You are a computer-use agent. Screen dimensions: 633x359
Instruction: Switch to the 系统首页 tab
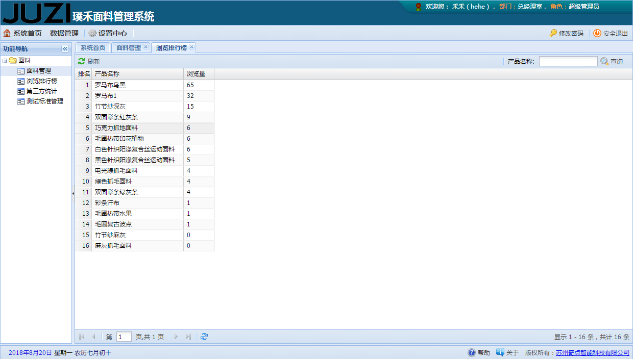pos(93,48)
